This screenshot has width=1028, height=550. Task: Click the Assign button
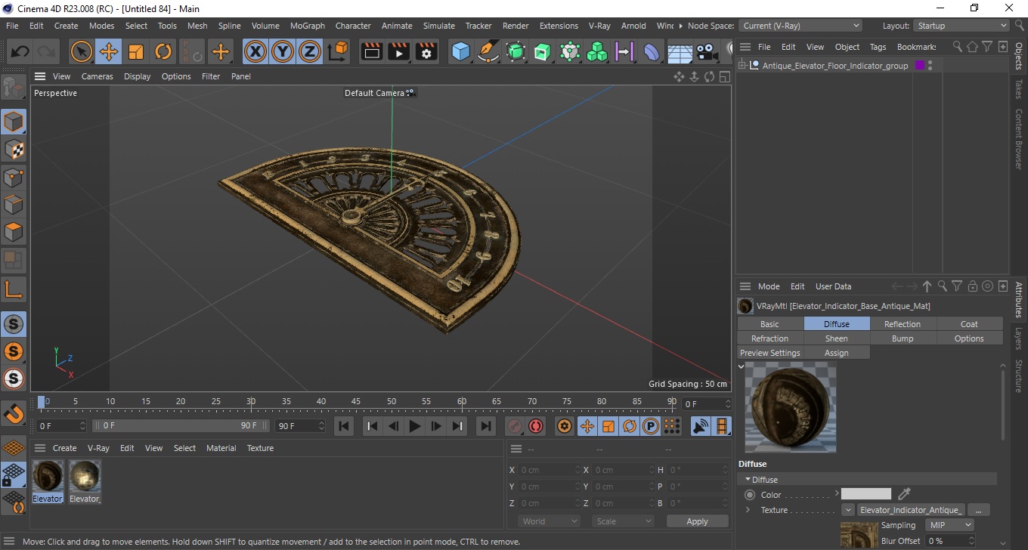pyautogui.click(x=836, y=353)
